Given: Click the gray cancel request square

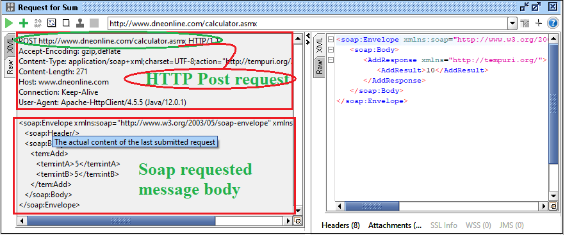Looking at the screenshot, I should (94, 24).
